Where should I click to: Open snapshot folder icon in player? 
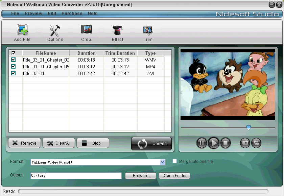(256, 143)
